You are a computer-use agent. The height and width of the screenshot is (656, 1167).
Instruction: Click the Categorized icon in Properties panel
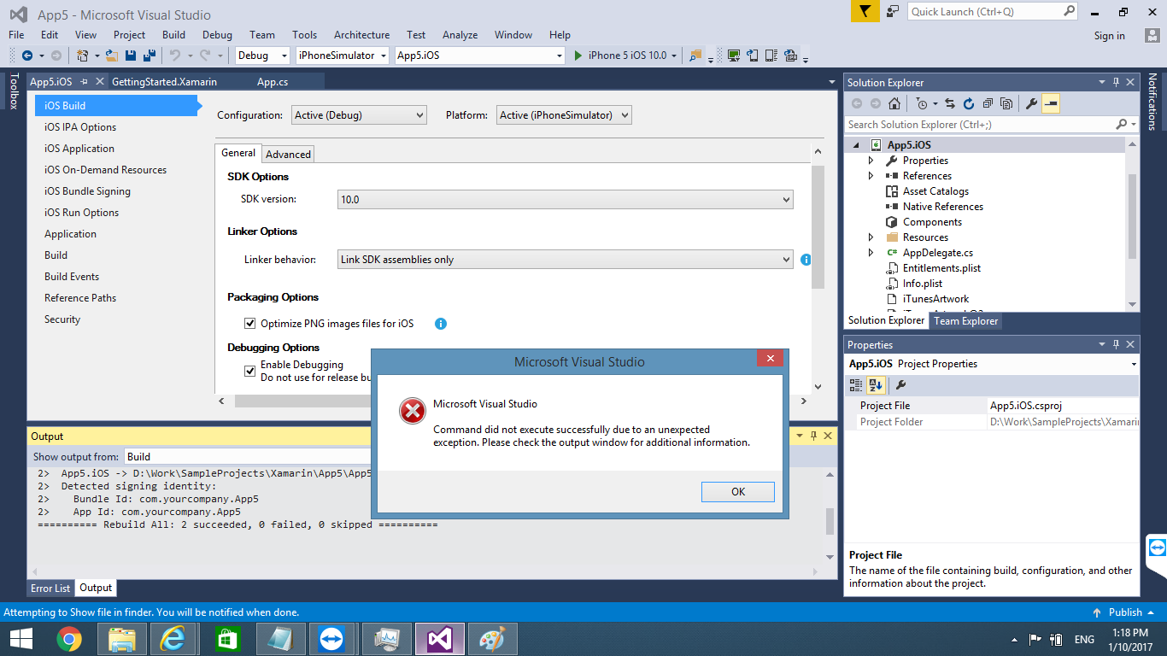click(856, 385)
